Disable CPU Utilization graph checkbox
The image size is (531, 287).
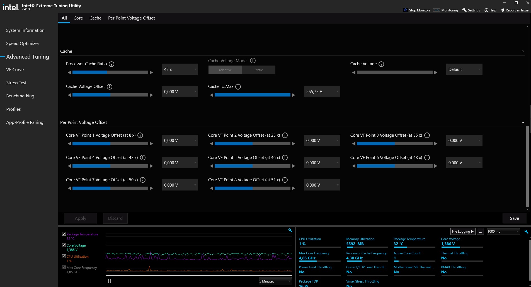(64, 256)
